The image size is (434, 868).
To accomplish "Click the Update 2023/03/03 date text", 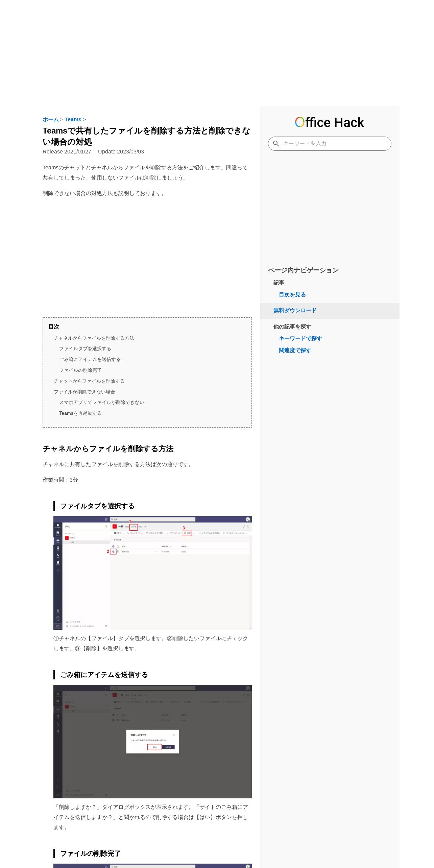I will pos(121,152).
